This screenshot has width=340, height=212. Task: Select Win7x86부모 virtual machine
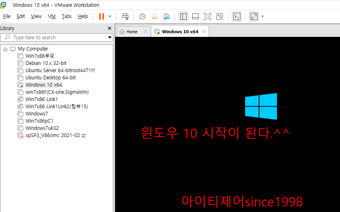pos(40,56)
